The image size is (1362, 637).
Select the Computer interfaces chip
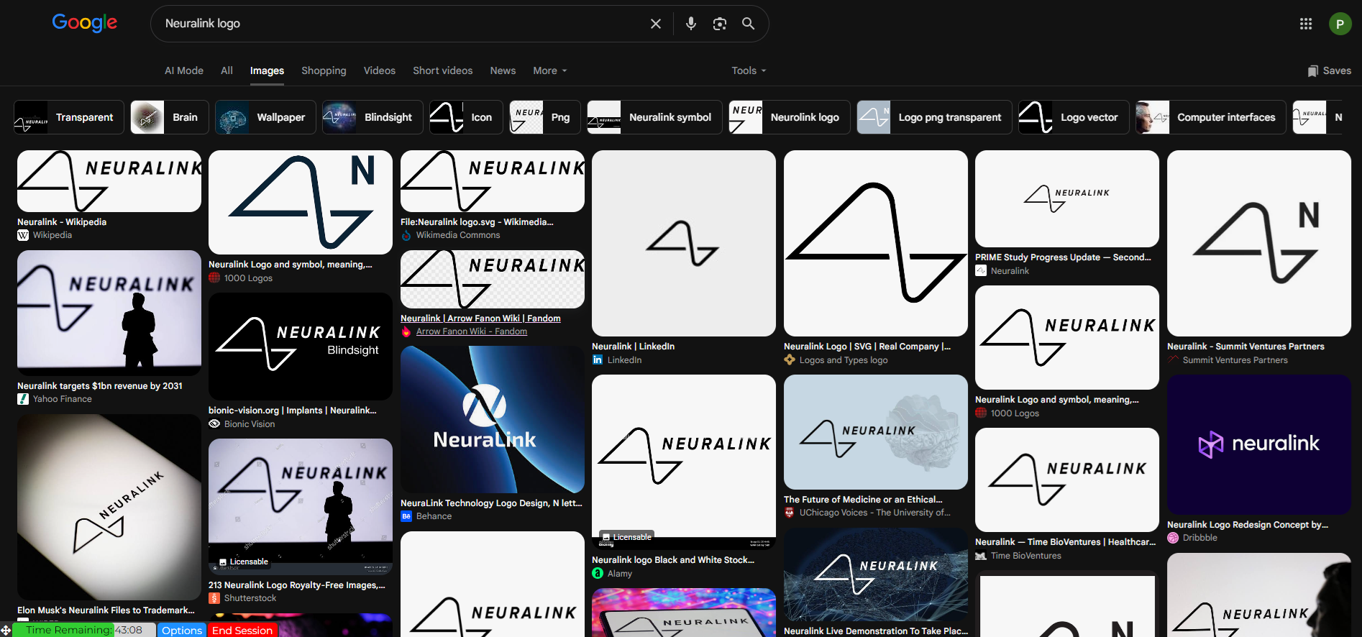pos(1211,117)
